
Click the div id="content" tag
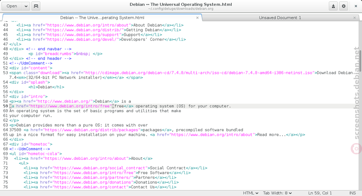coord(31,68)
